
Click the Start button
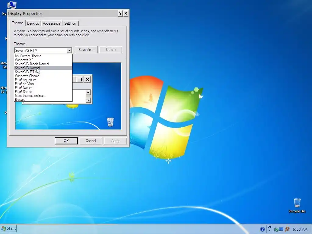[x=9, y=229]
